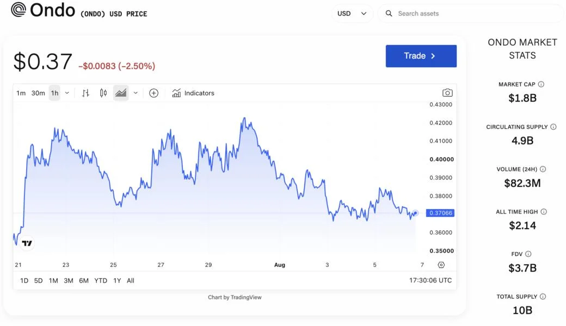Take chart snapshot with camera icon
566x326 pixels.
[447, 93]
